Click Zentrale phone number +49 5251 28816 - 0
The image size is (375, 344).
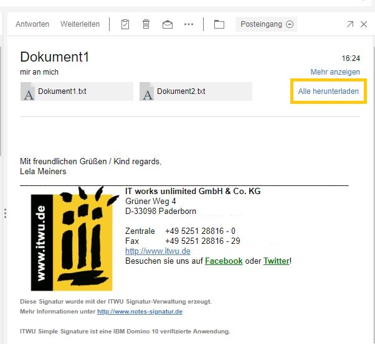200,231
